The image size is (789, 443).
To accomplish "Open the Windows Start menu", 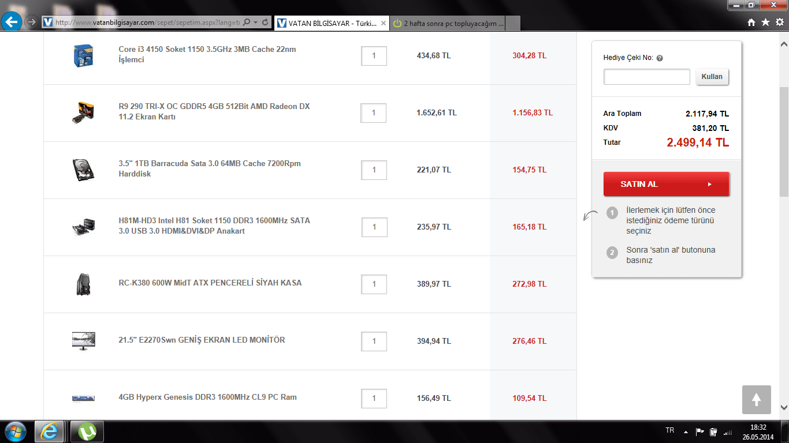I will [x=16, y=431].
